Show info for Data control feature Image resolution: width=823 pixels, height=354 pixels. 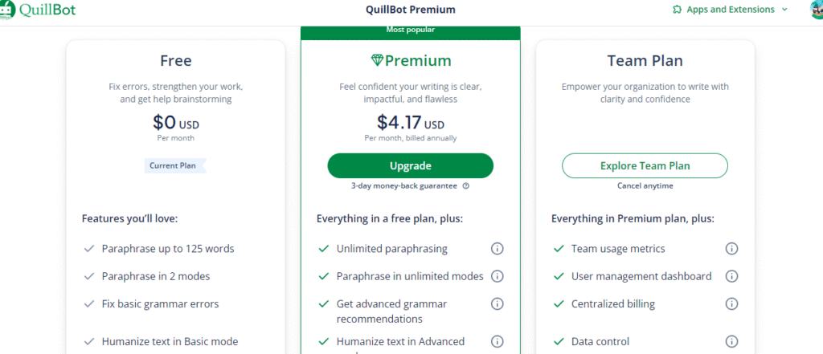(x=731, y=341)
